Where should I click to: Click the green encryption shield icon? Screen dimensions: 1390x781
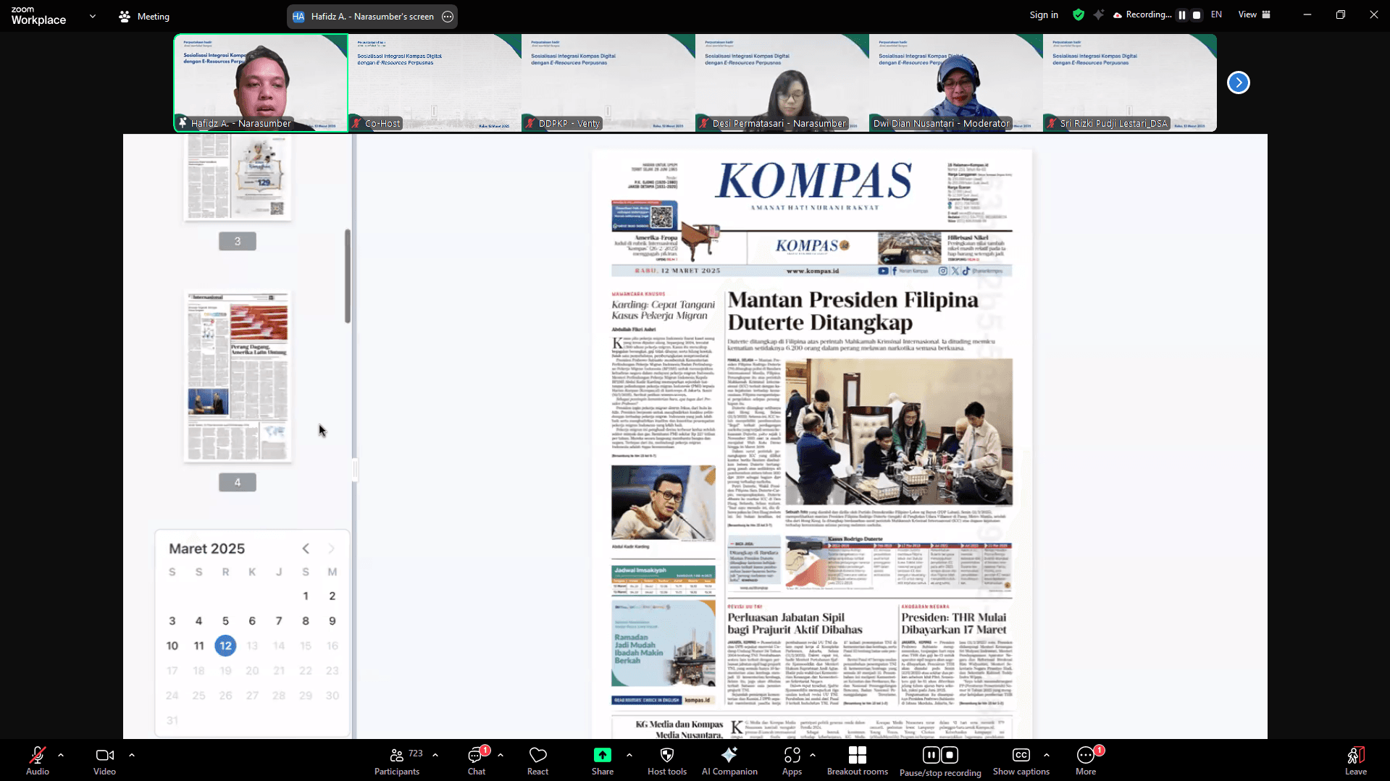pos(1079,14)
